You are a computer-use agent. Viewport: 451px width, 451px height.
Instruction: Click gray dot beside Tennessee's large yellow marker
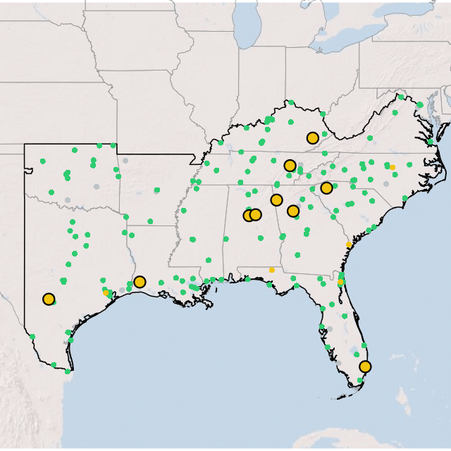click(301, 165)
